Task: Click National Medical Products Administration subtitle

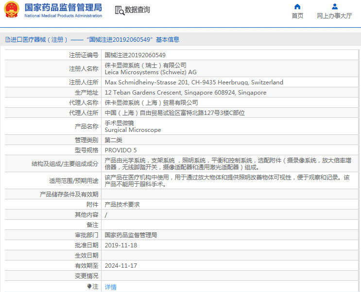Action: pos(63,16)
